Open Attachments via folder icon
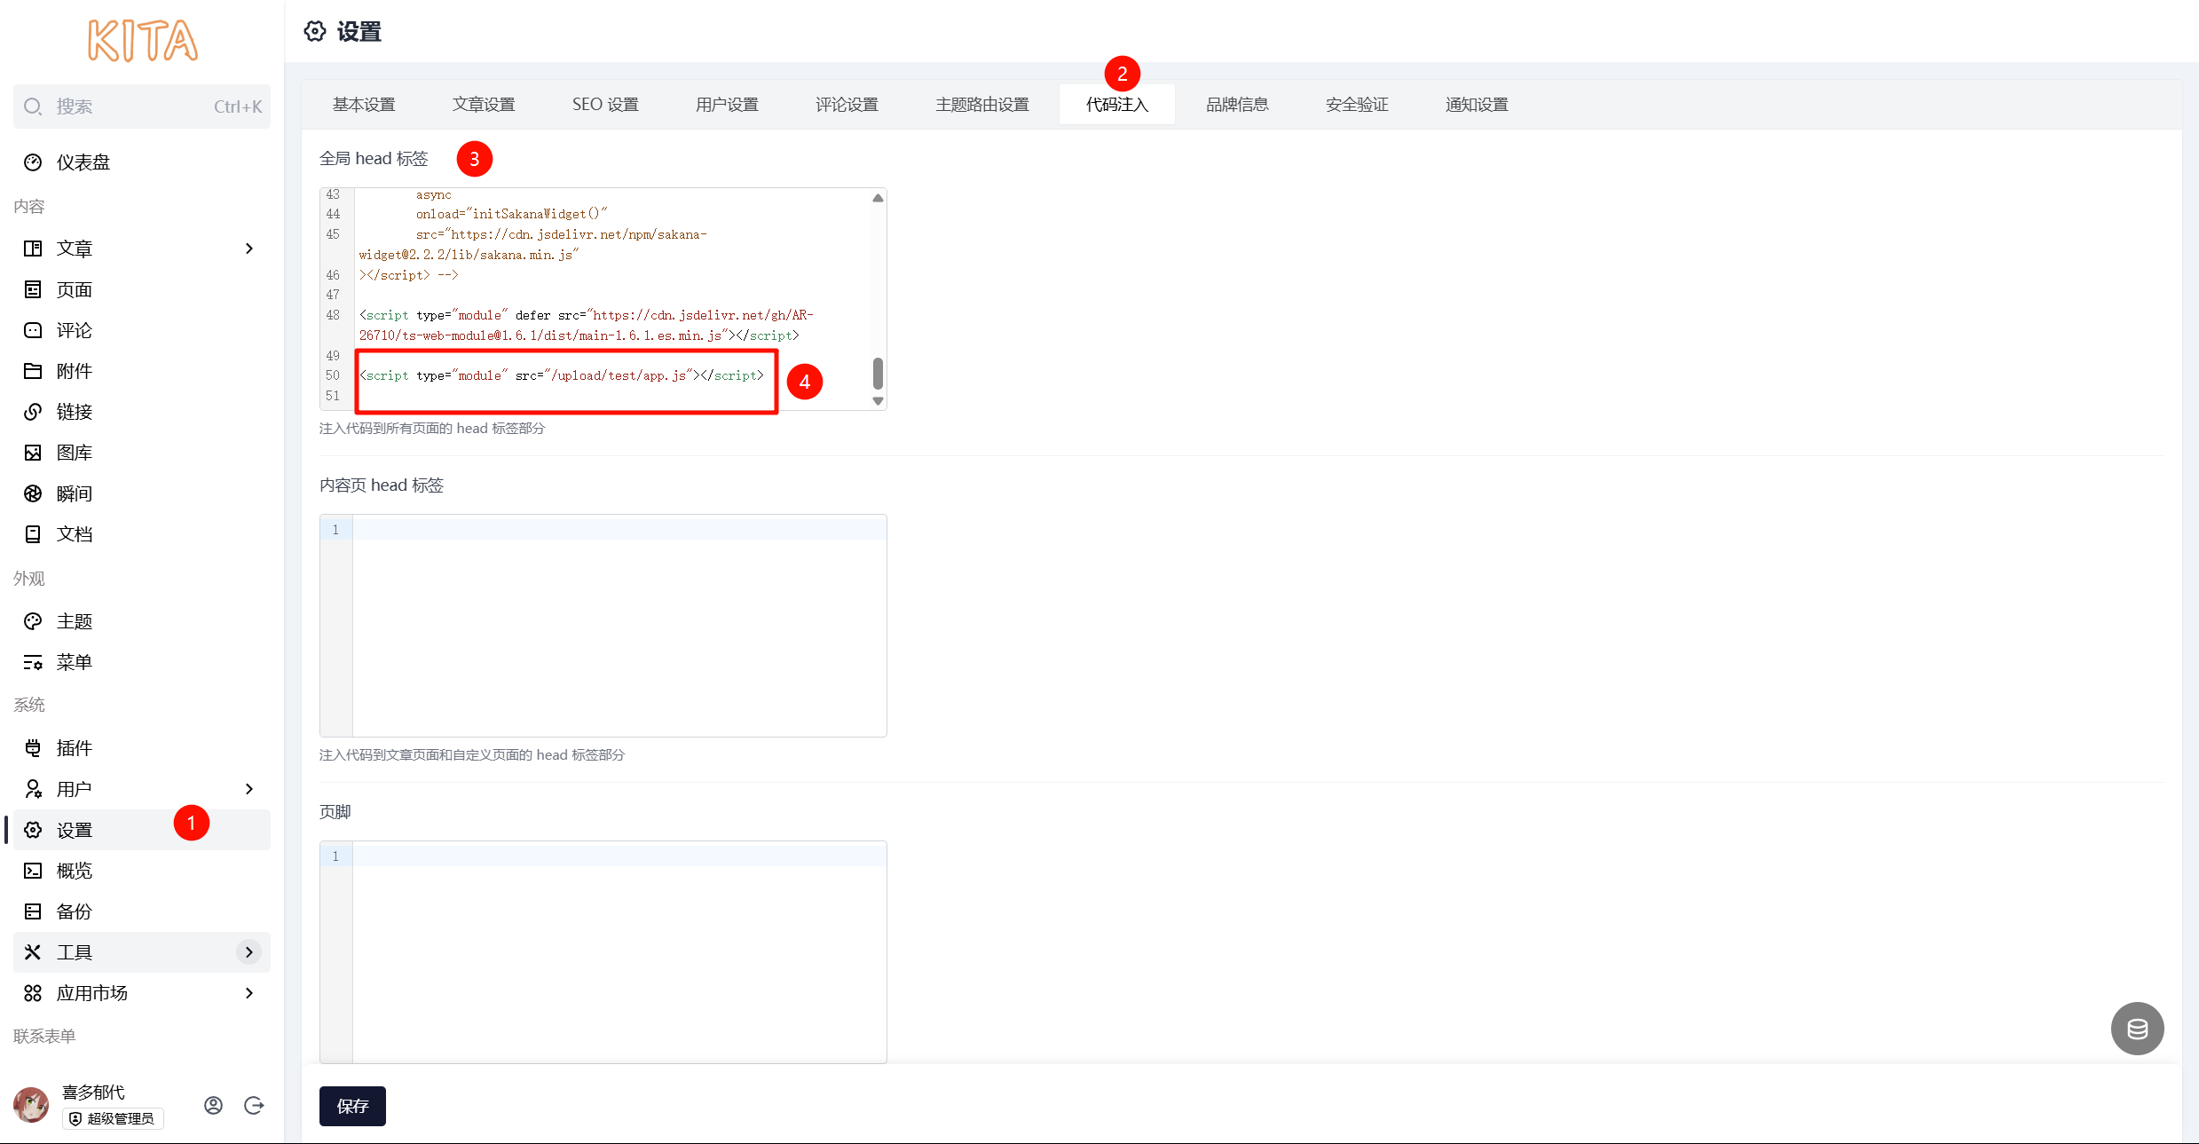This screenshot has height=1144, width=2199. coord(33,371)
